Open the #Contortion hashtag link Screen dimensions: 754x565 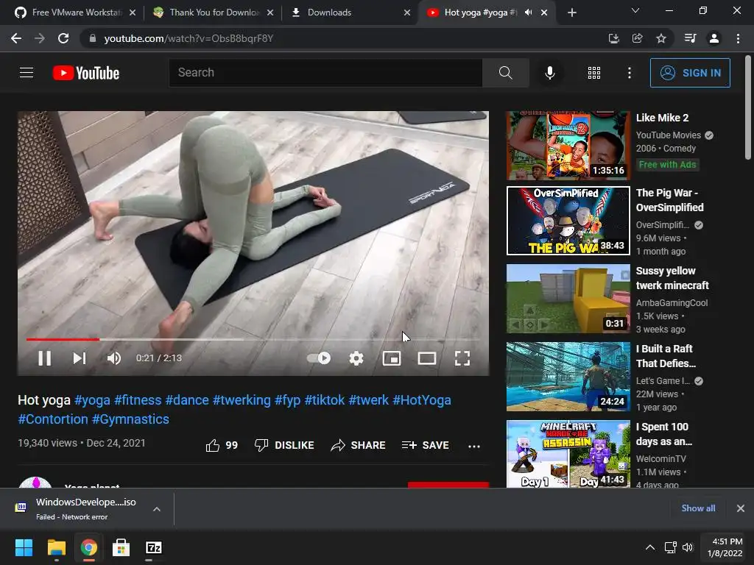point(53,419)
